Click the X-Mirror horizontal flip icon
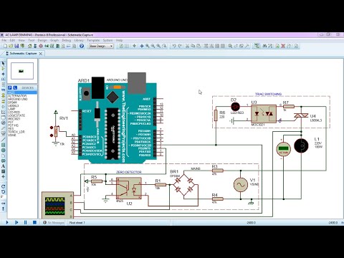 [3, 203]
